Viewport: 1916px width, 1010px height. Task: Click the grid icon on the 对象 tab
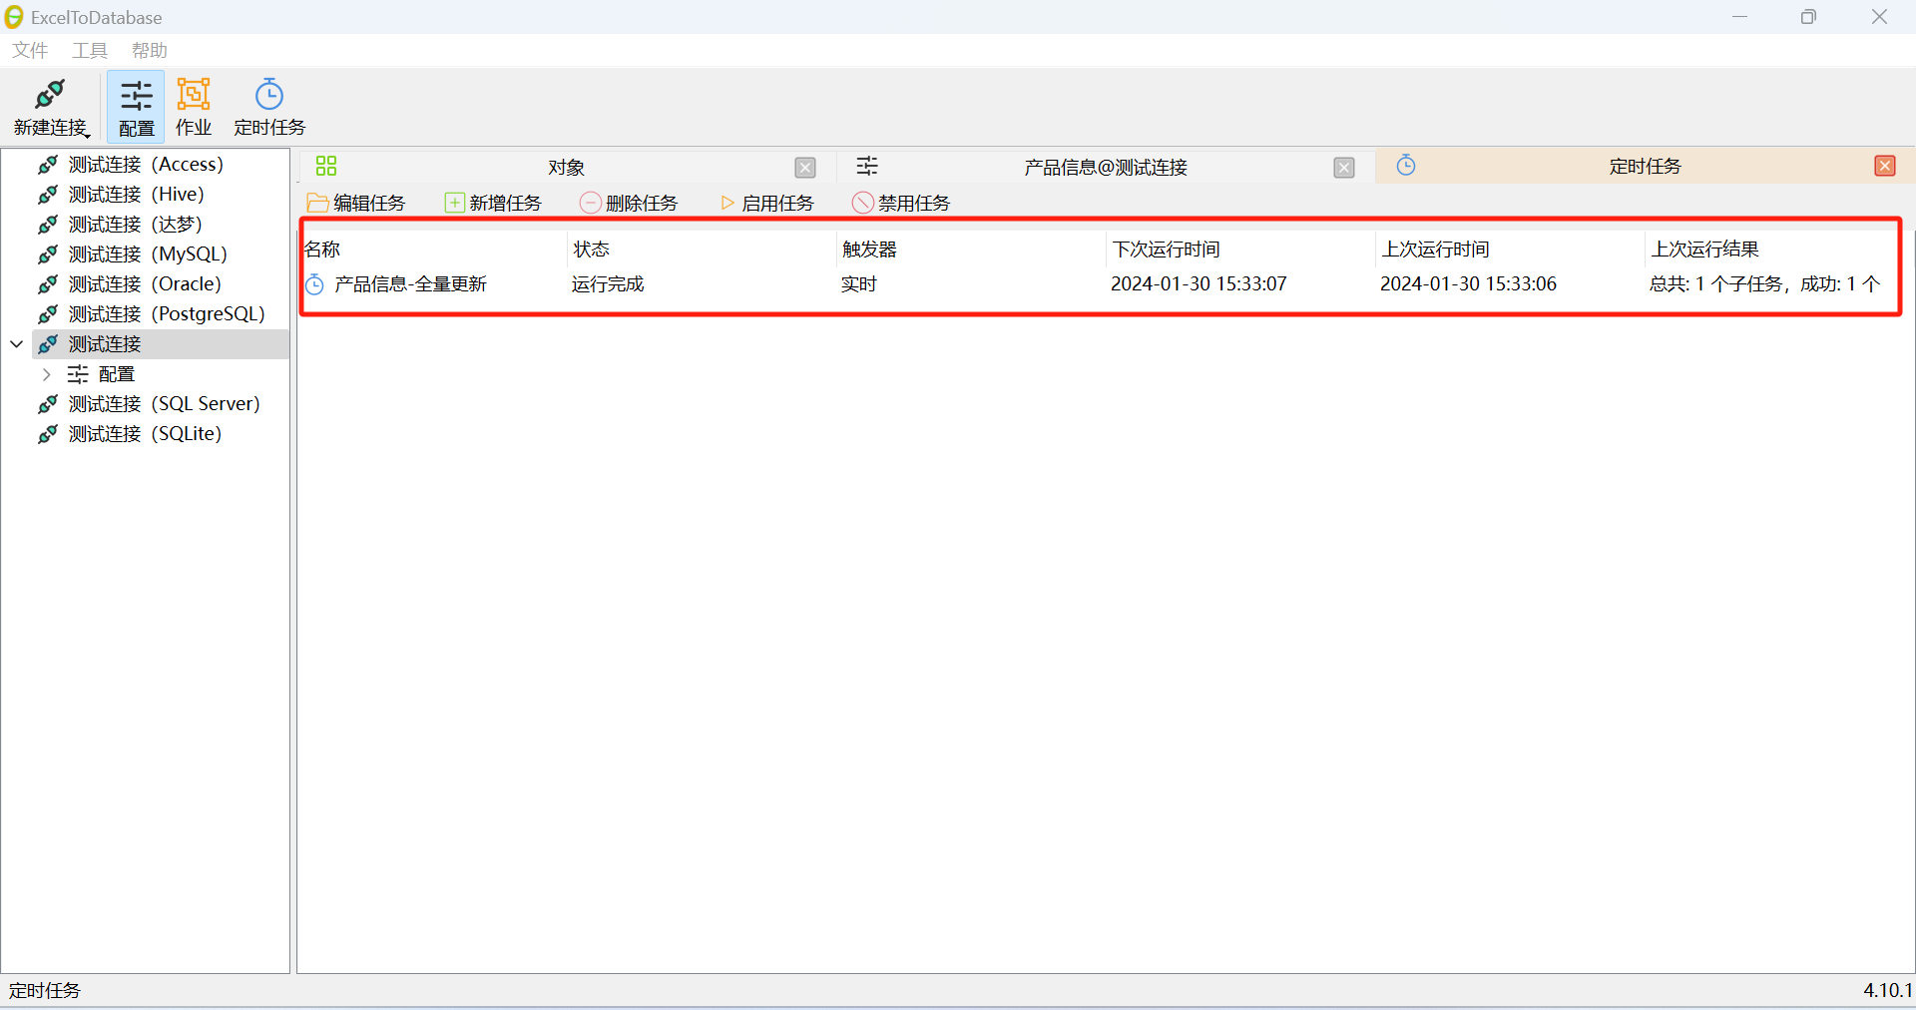point(326,166)
